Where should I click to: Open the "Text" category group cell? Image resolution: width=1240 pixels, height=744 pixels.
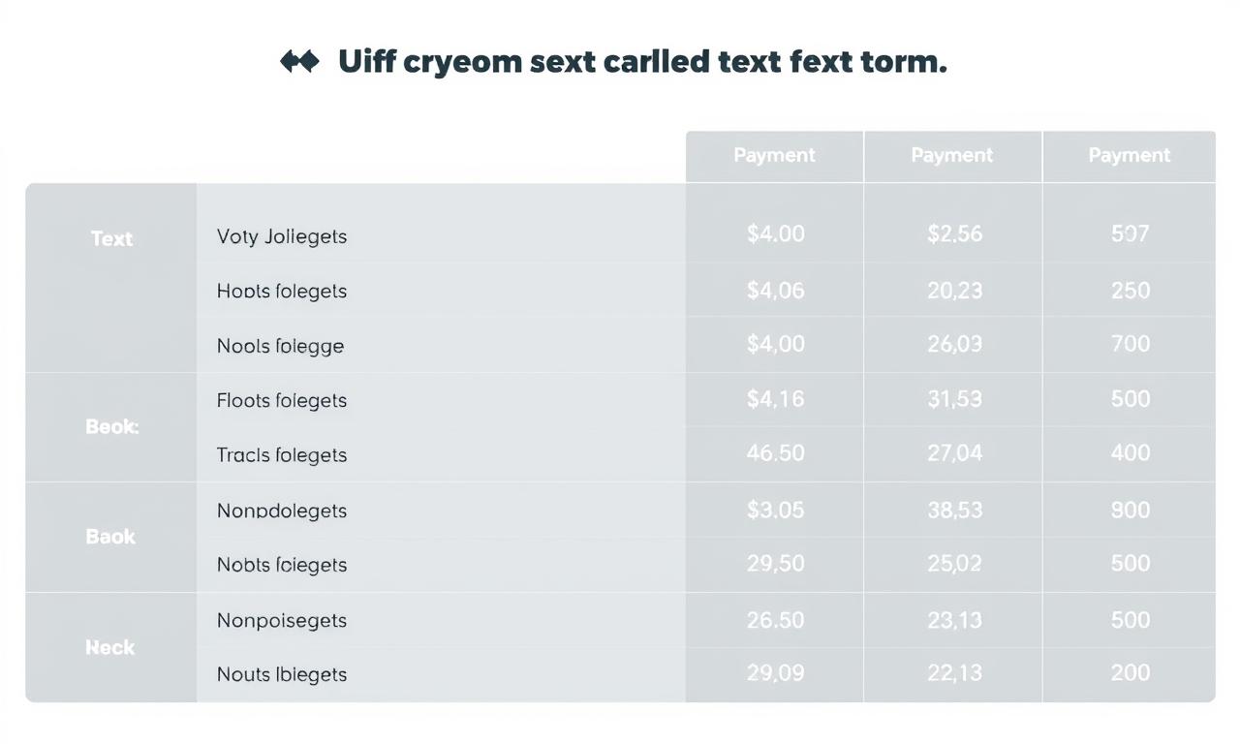(x=111, y=278)
